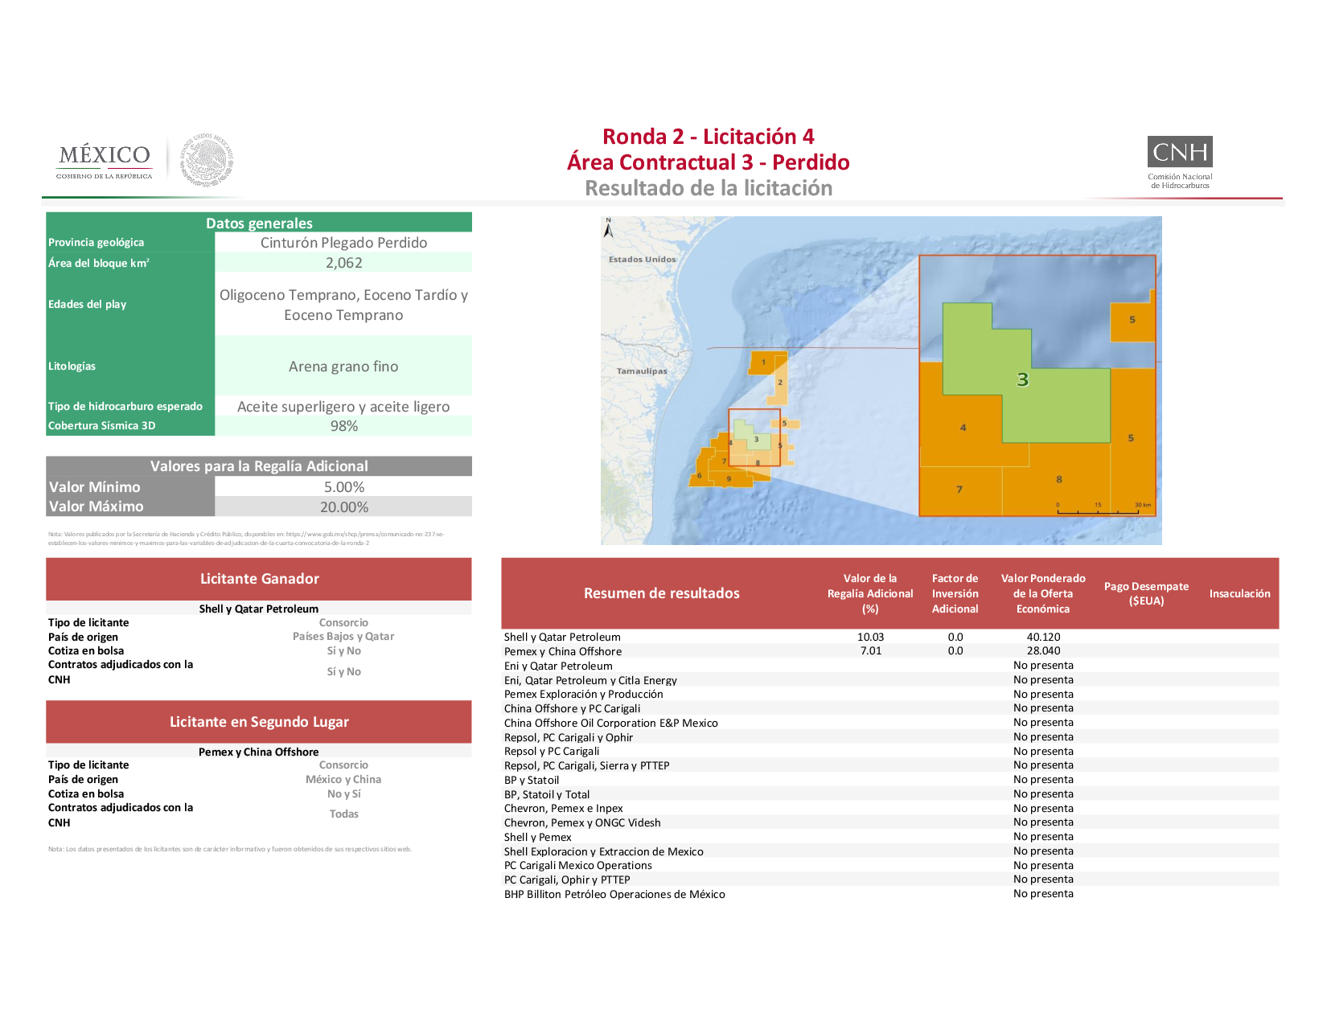Click 'Estados Unidos' map label

[x=642, y=260]
